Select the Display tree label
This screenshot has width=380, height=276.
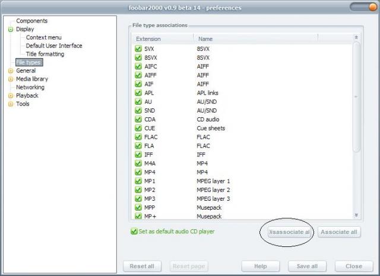tap(25, 29)
